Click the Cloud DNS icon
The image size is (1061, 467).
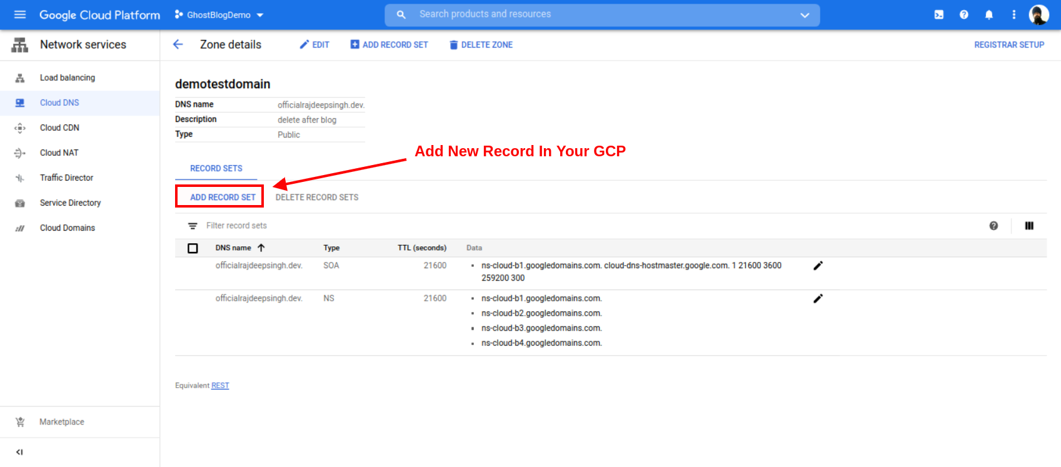coord(20,103)
